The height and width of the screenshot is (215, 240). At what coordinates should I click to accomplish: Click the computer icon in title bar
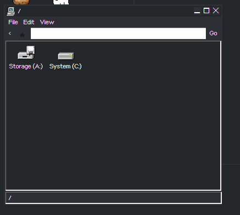coord(11,11)
